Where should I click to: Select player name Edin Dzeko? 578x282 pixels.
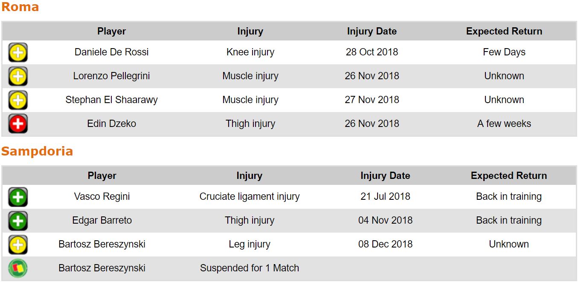pos(112,124)
